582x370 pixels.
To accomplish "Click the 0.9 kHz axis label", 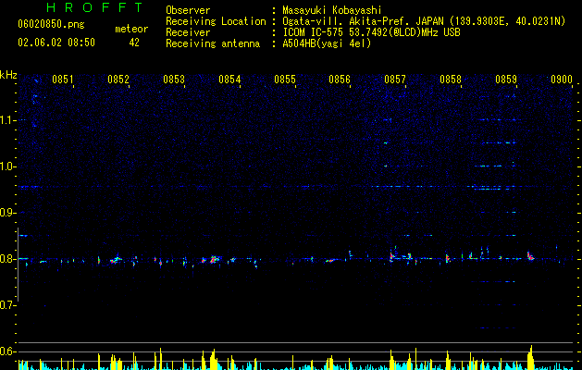I will (x=7, y=213).
